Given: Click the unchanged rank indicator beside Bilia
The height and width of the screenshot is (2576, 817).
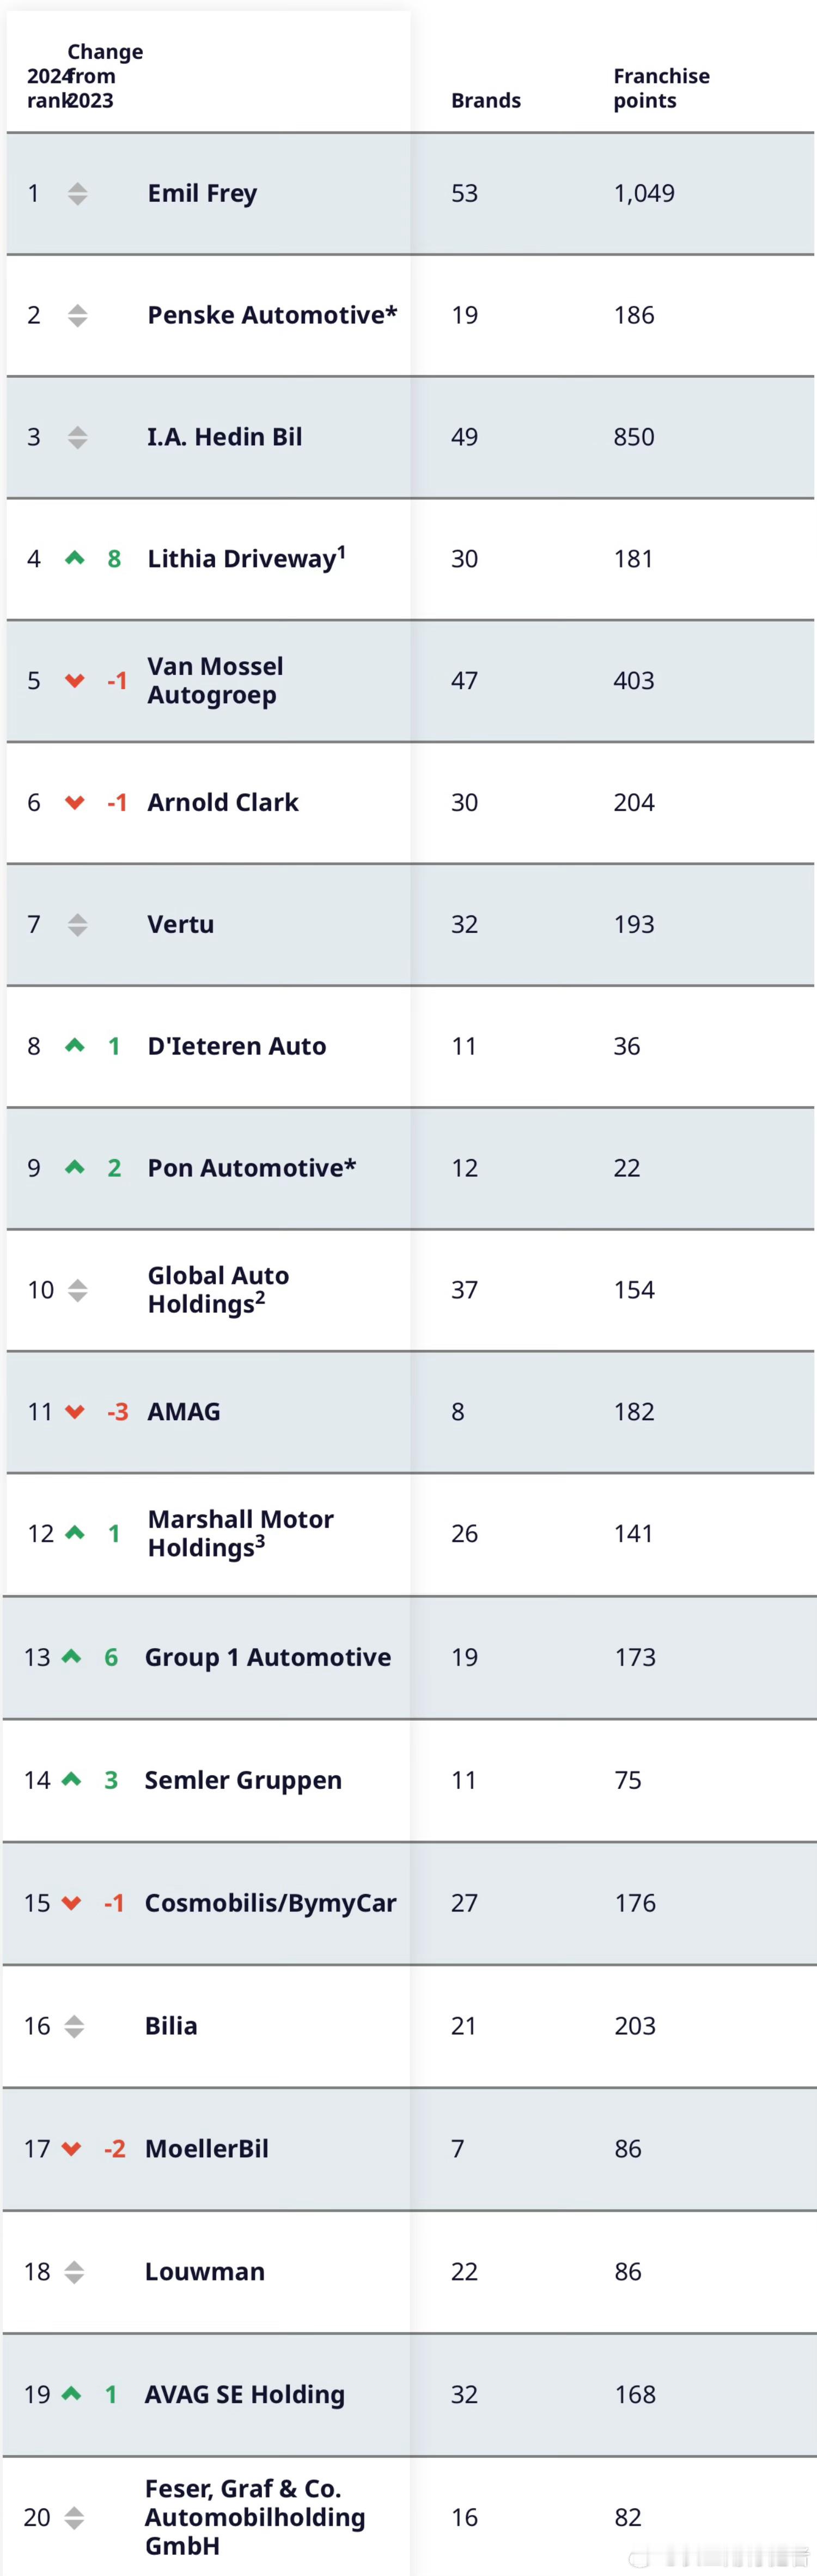Looking at the screenshot, I should [74, 2026].
